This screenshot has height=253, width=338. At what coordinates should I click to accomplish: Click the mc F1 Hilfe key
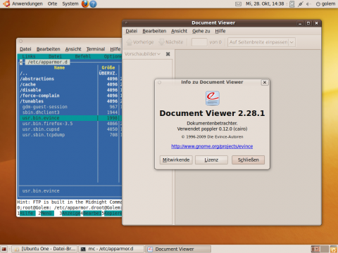point(27,214)
